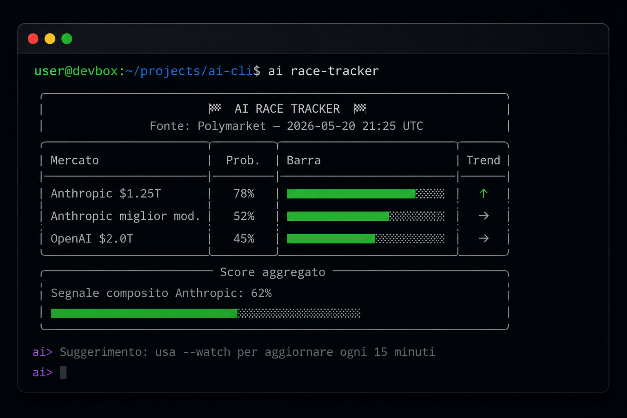The height and width of the screenshot is (418, 627).
Task: Click the trend arrow for Anthropic miglior mod.
Action: [484, 216]
